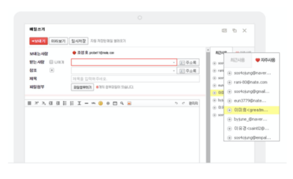Click the 임시저장 save draft button
Image resolution: width=293 pixels, height=179 pixels.
[x=78, y=41]
